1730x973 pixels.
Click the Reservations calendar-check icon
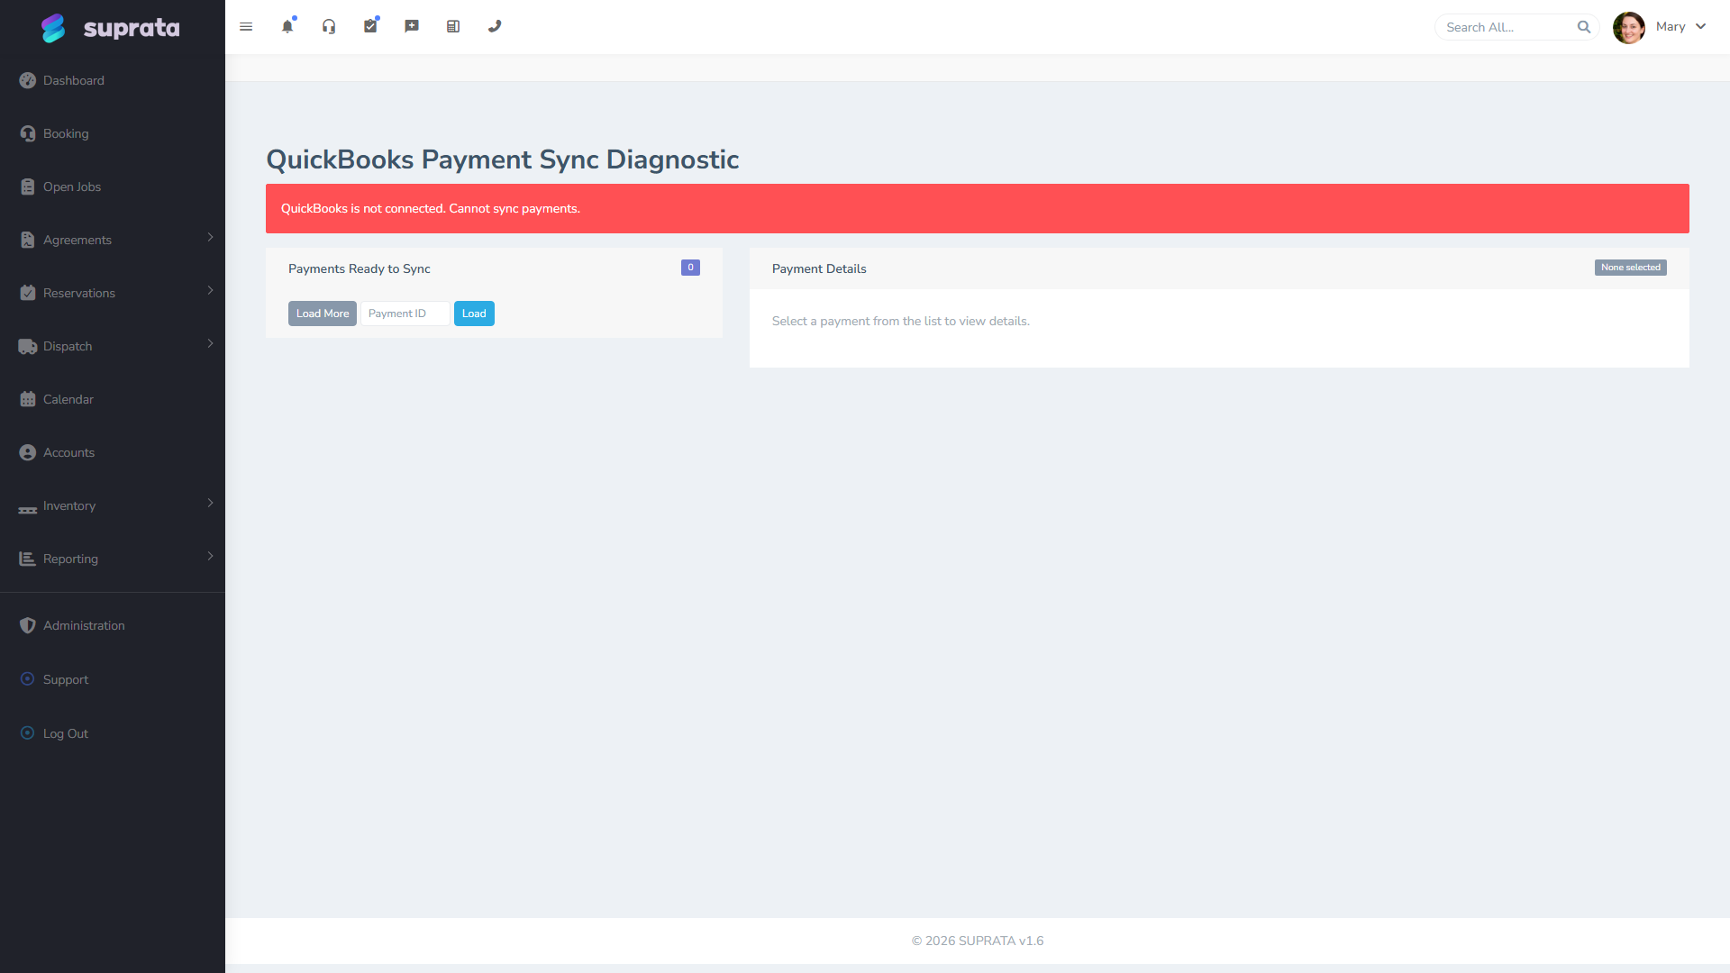(28, 293)
